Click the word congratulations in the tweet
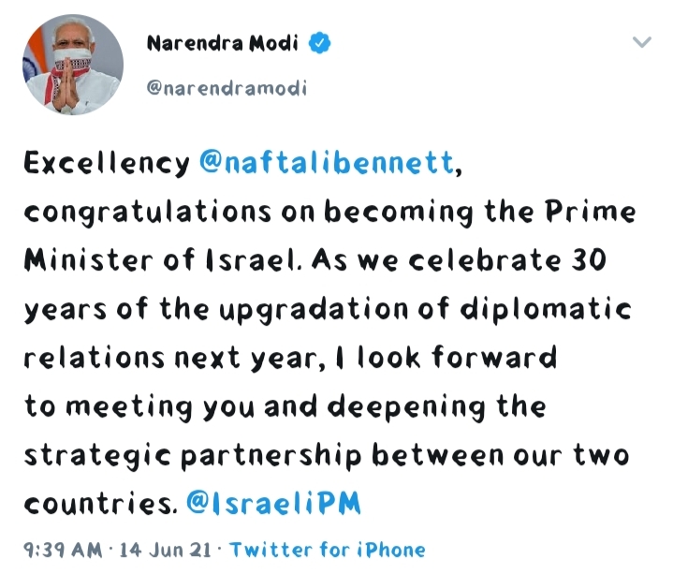 coord(148,213)
